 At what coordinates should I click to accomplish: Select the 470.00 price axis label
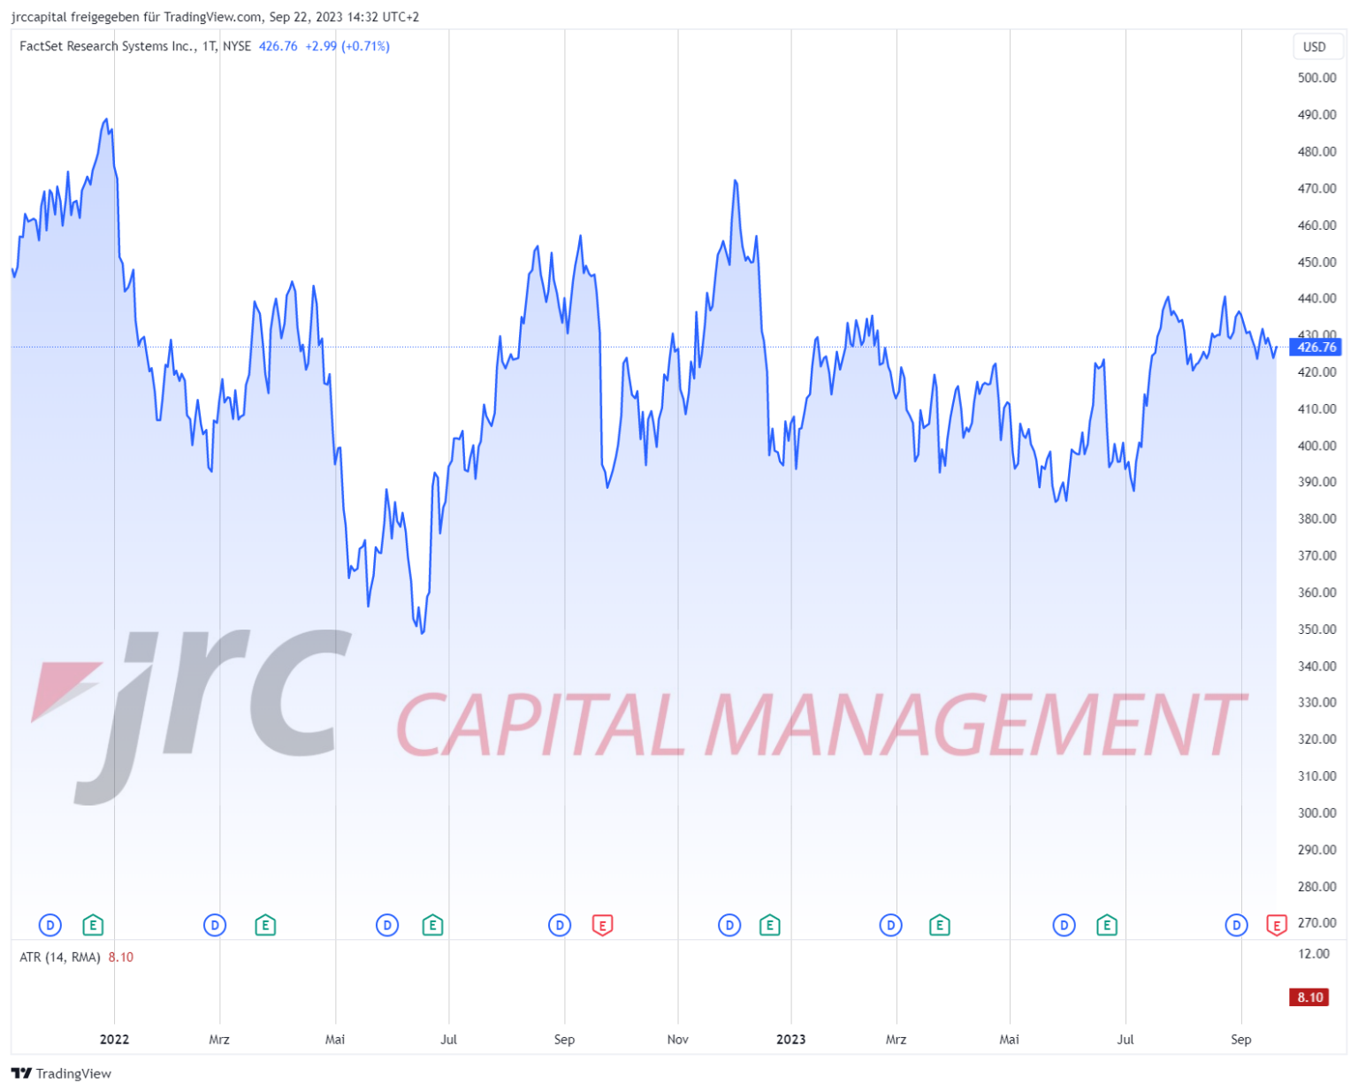click(x=1317, y=188)
